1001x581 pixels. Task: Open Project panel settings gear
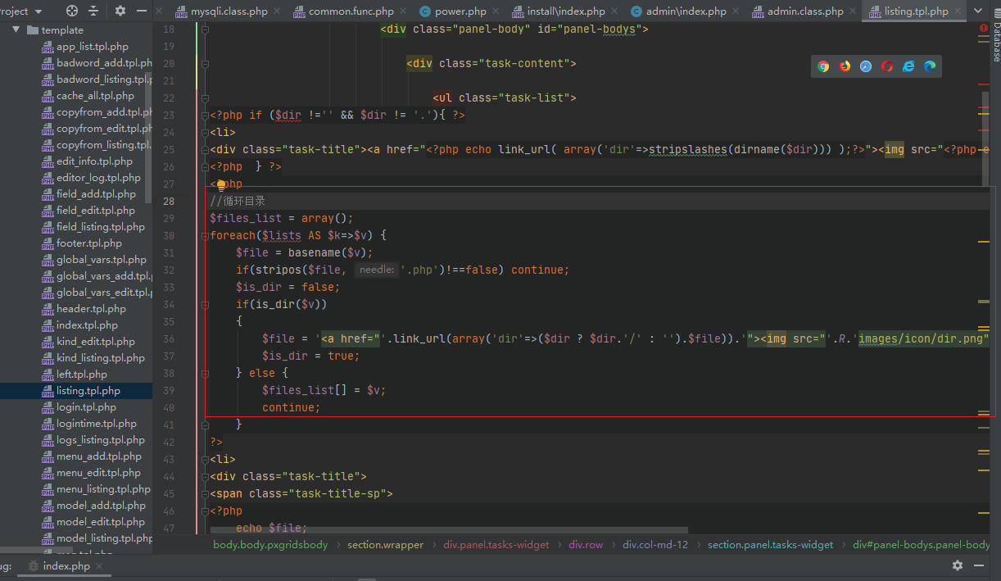tap(120, 11)
